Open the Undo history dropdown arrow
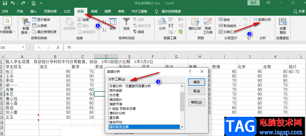This screenshot has width=306, height=136. click(17, 3)
